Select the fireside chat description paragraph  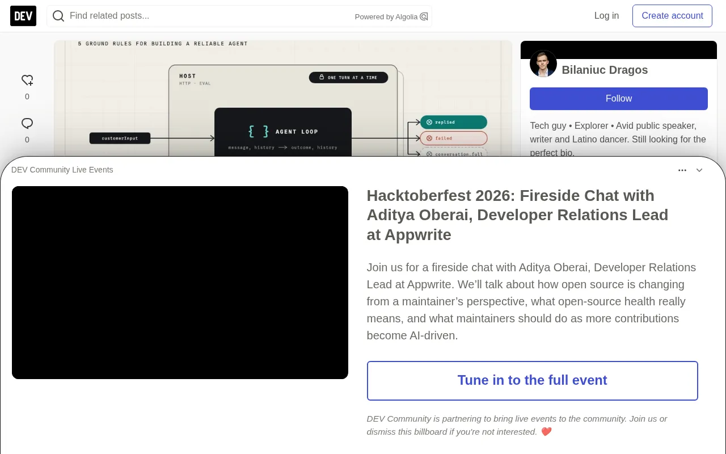pyautogui.click(x=531, y=301)
